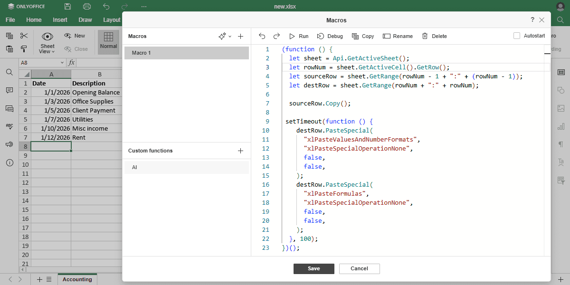
Task: Cancel the Macros dialog
Action: 359,268
